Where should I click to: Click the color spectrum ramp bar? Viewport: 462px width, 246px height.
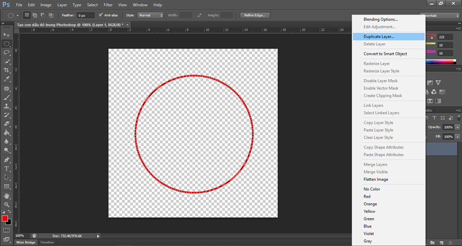pyautogui.click(x=440, y=62)
